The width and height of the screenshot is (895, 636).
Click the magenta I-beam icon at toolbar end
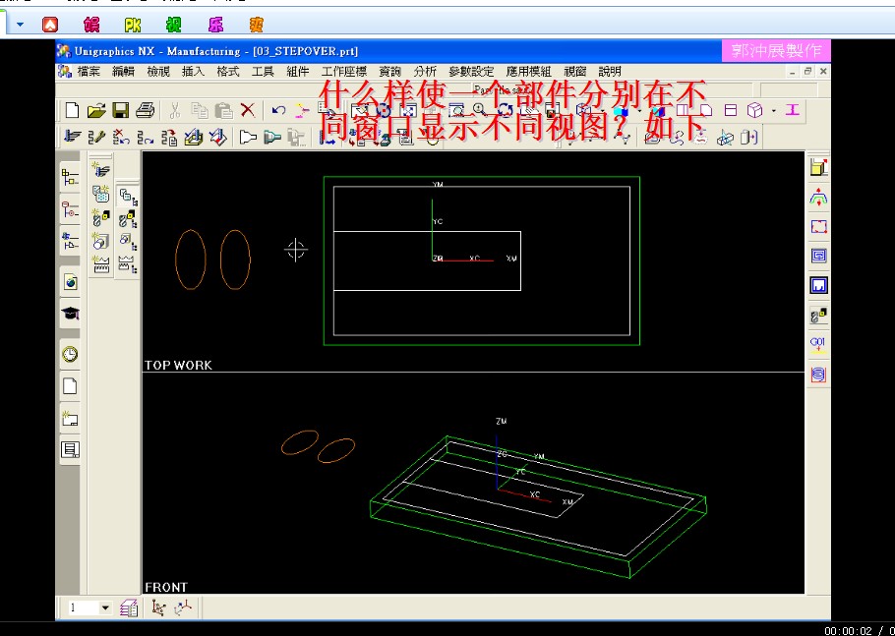(793, 109)
